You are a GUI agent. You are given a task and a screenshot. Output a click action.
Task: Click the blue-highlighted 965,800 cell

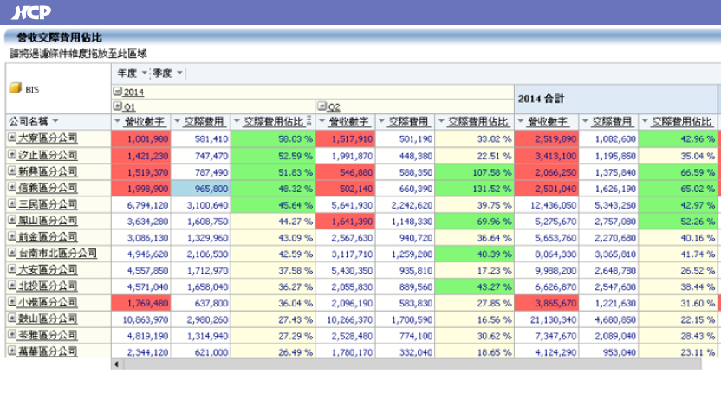201,188
